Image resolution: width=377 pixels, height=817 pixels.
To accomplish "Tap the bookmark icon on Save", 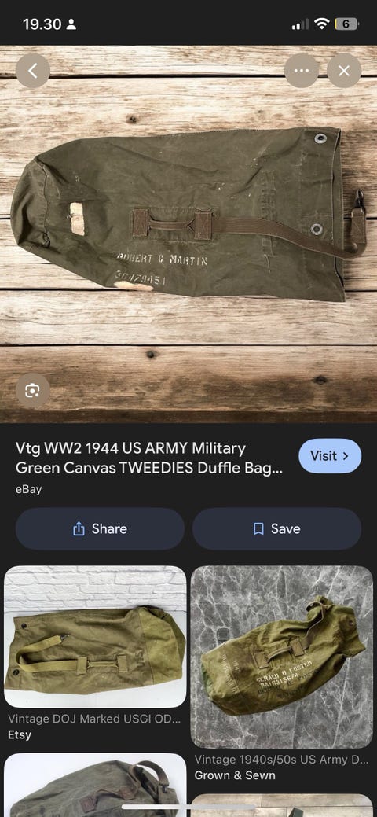I will [x=258, y=529].
